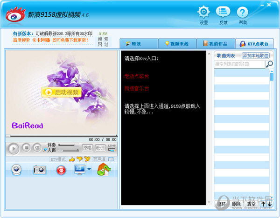Start video with 启动视频 button
The image size is (280, 218).
point(62,92)
